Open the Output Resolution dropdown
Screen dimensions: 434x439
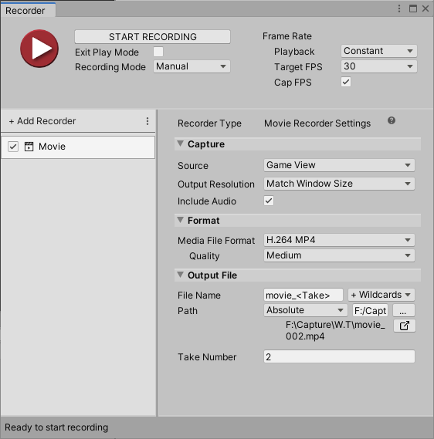pyautogui.click(x=339, y=184)
